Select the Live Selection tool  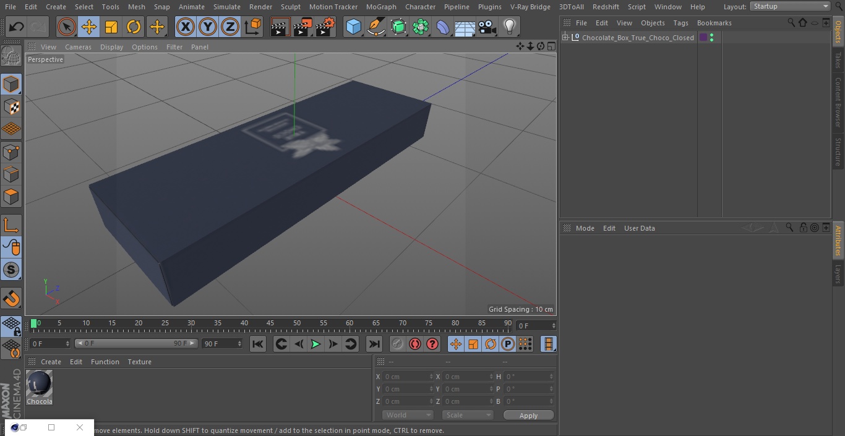click(x=66, y=27)
